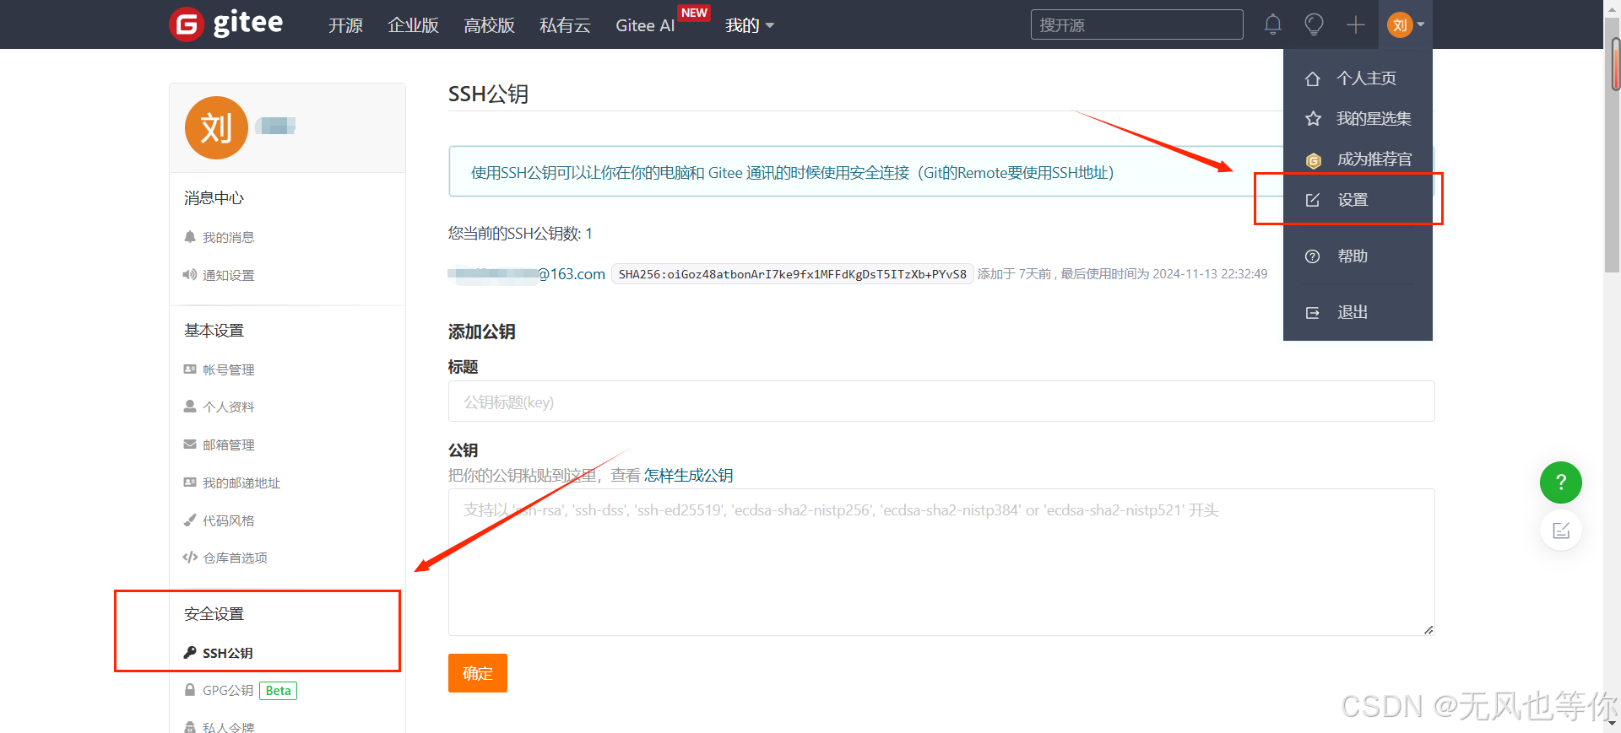Click the green question mark help button
Image resolution: width=1621 pixels, height=733 pixels.
[x=1560, y=482]
